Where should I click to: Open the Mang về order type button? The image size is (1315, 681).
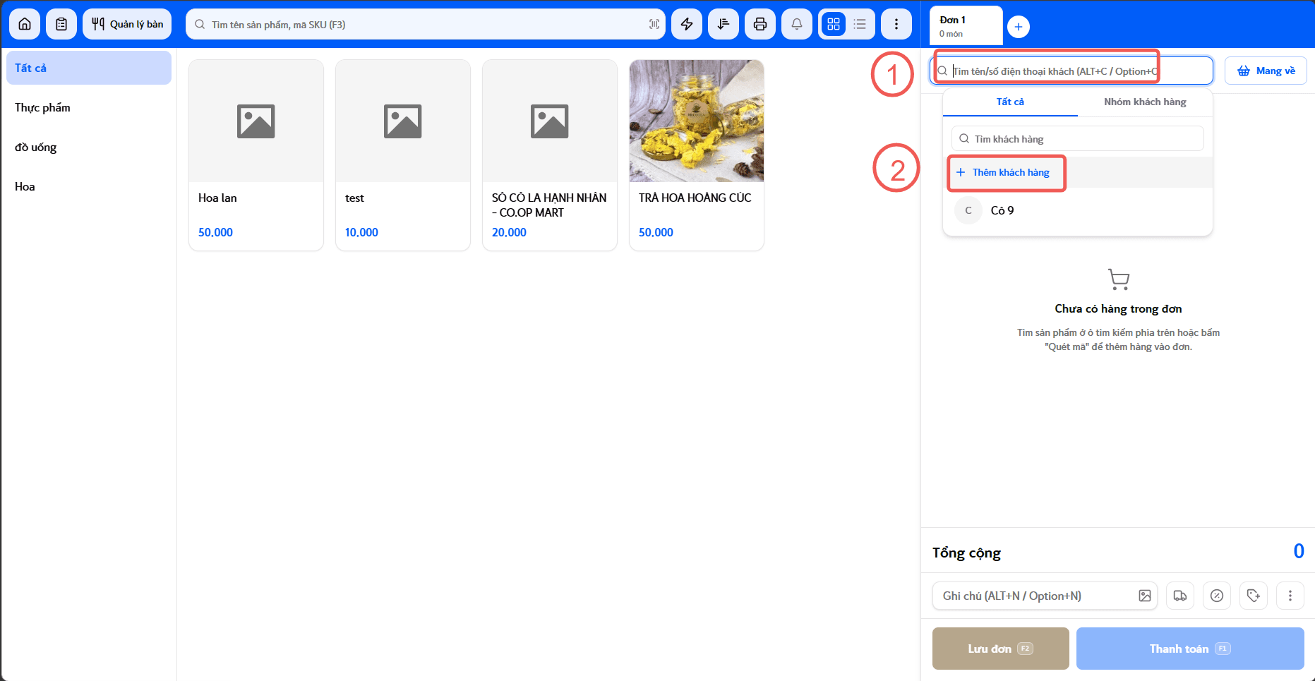pyautogui.click(x=1266, y=71)
